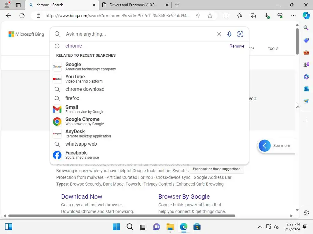313x234 pixels.
Task: Open the sidebar Microsoft 365 icon
Action: coord(306,76)
